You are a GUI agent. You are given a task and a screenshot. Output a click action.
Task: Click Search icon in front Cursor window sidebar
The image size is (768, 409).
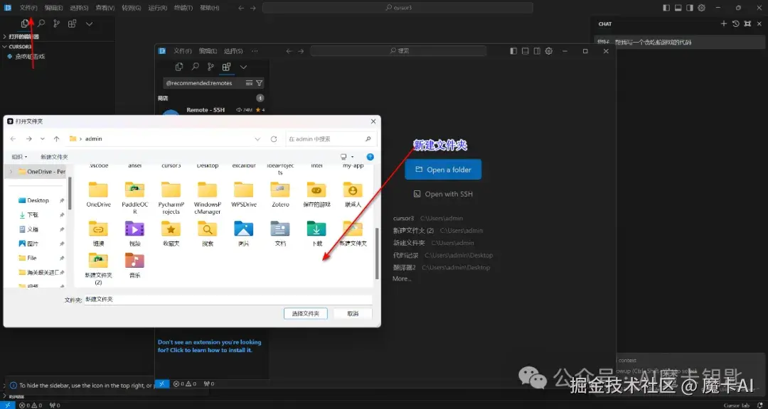click(x=195, y=67)
